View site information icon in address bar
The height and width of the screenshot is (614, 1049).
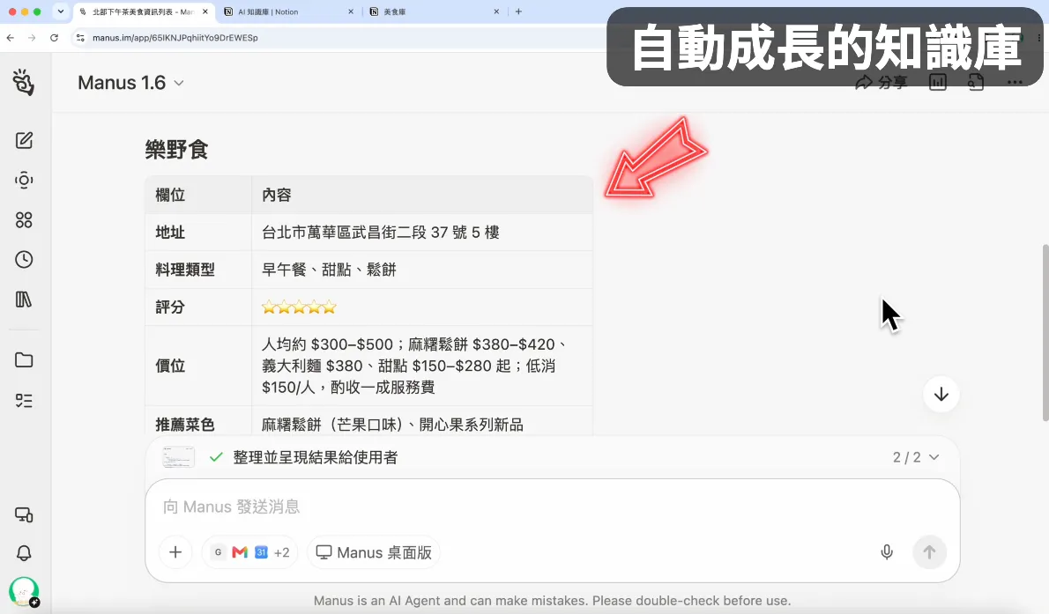(x=80, y=38)
